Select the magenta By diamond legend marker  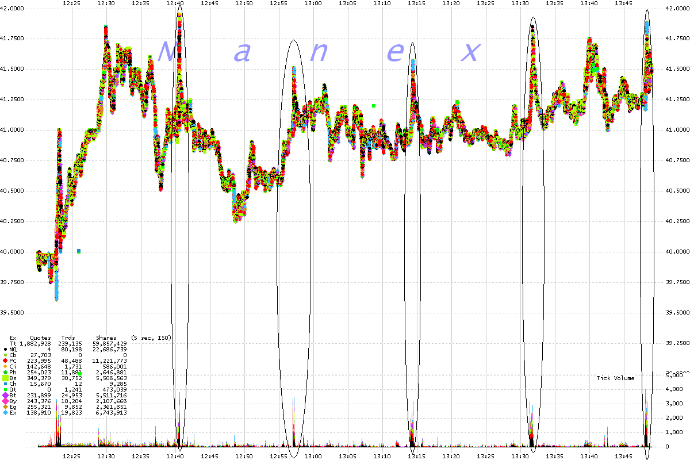(x=5, y=401)
